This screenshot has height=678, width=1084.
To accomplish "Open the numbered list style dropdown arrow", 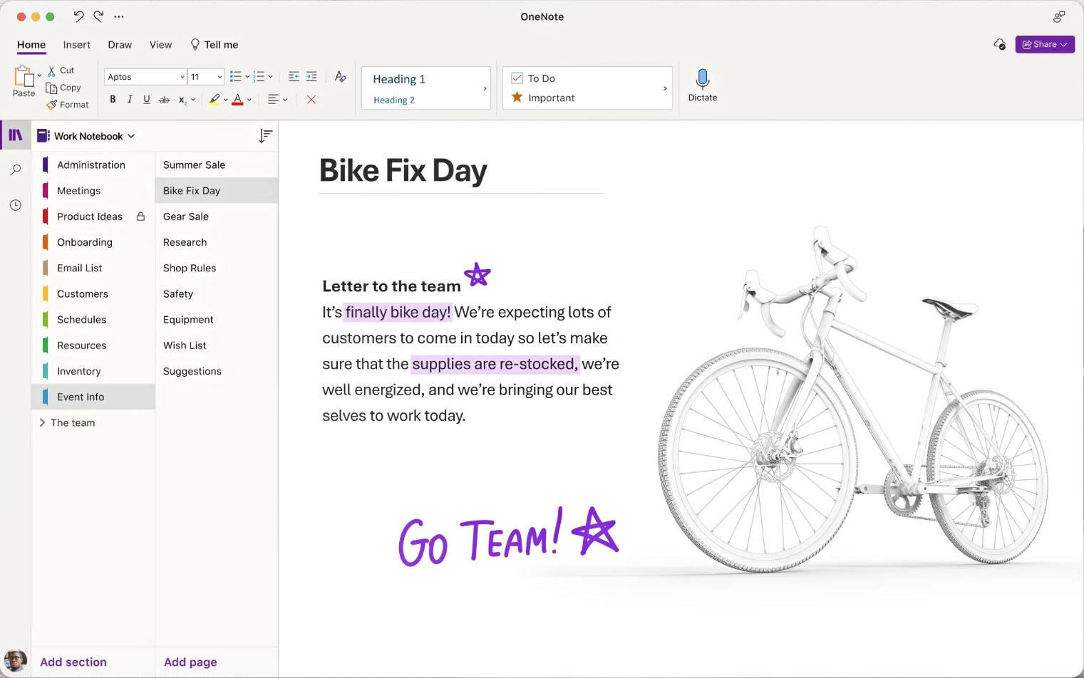I will (271, 76).
